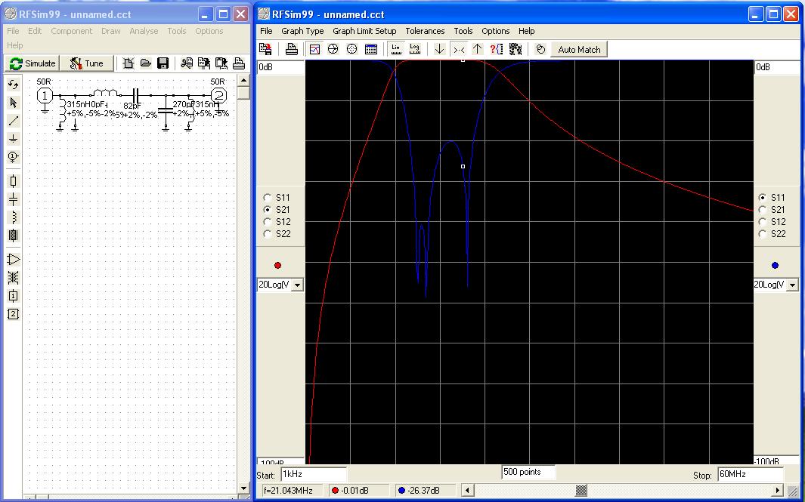Open the Graph Type menu
The width and height of the screenshot is (805, 502).
pos(302,31)
